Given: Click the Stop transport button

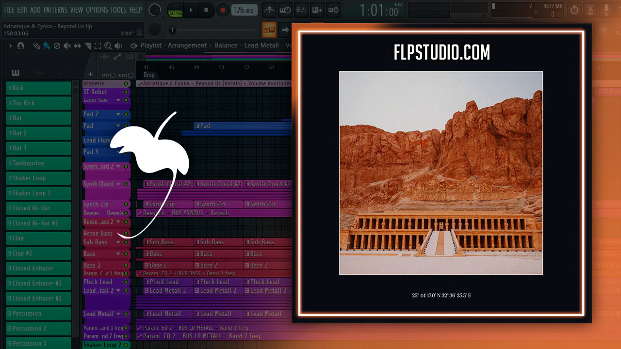Looking at the screenshot, I should (206, 10).
